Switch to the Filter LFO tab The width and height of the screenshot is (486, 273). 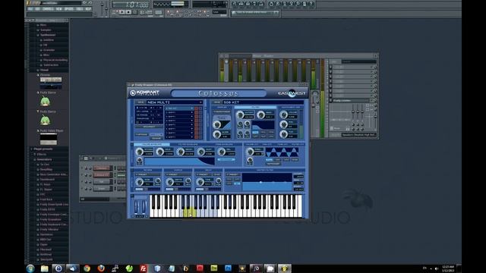(298, 144)
